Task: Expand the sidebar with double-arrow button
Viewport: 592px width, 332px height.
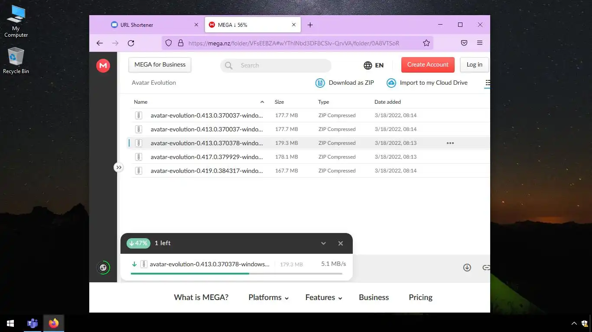Action: pos(119,167)
